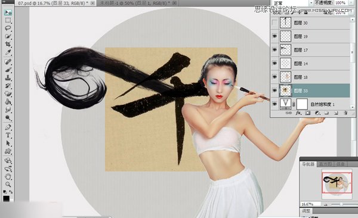Hide layer 图层 14
Screen dimensions: 358x218
click(x=274, y=63)
